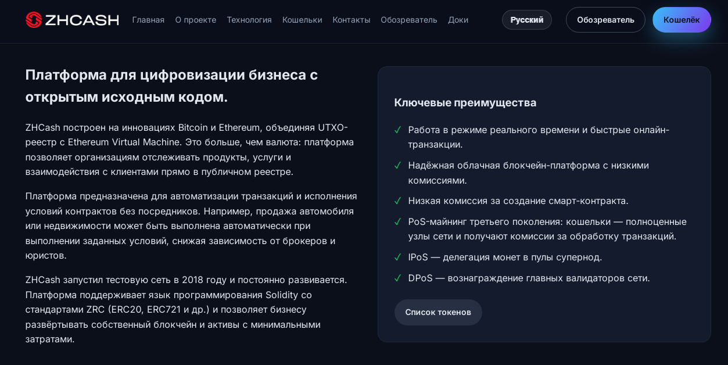
Task: Open the Обозреватель text link in the nav menu
Action: click(409, 20)
